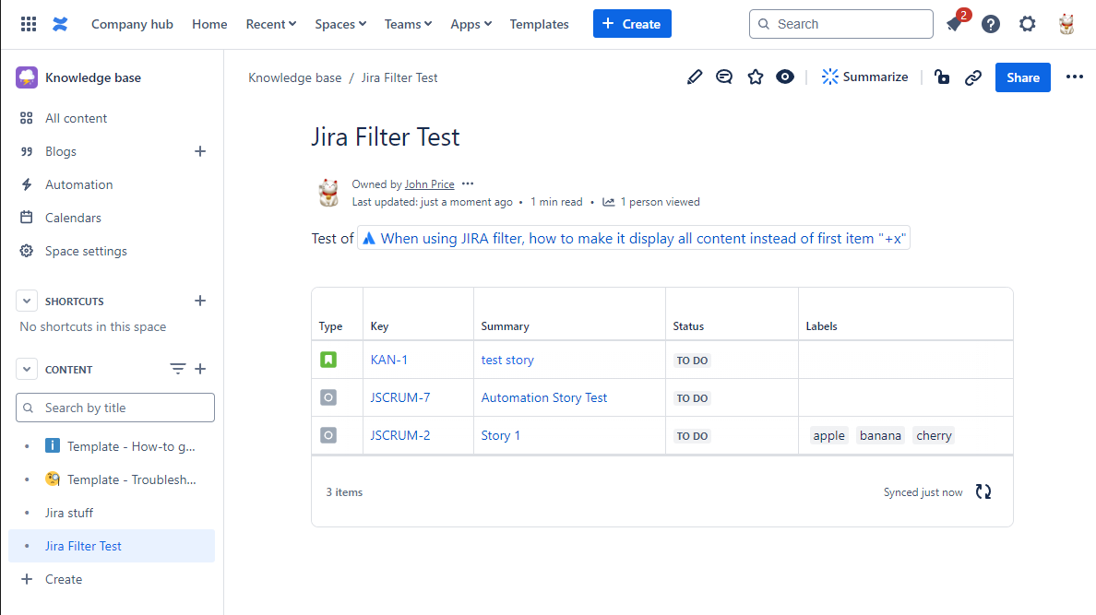The height and width of the screenshot is (615, 1096).
Task: Open the Atlassian app switcher grid
Action: tap(28, 23)
